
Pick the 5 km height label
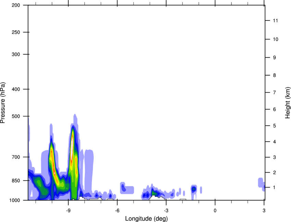(x=274, y=126)
